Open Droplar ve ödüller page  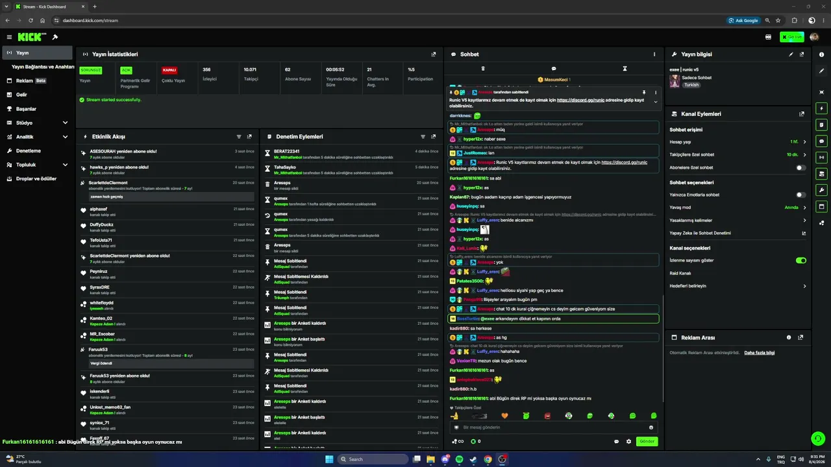pos(36,178)
